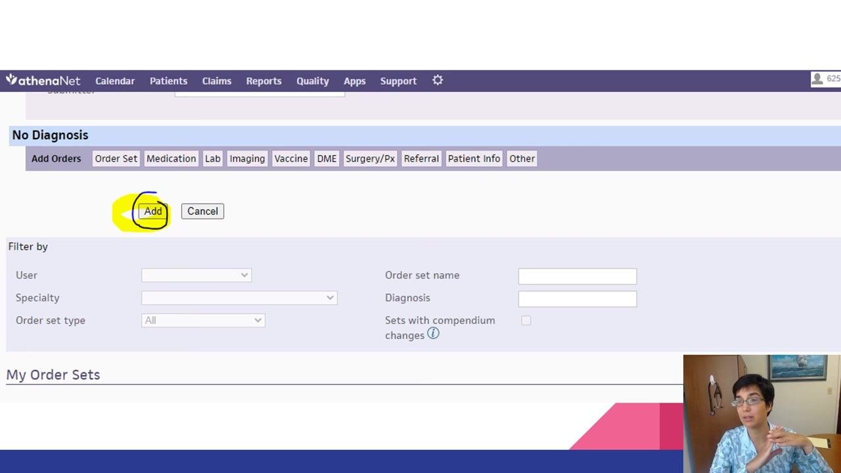Screen dimensions: 841x473
Task: Click the No Diagnosis heading
Action: [50, 135]
